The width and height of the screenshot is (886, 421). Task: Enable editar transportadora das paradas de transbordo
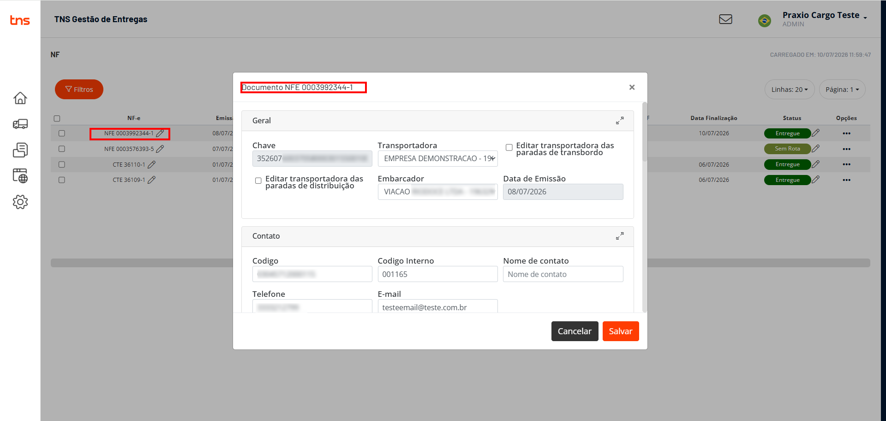pos(509,147)
